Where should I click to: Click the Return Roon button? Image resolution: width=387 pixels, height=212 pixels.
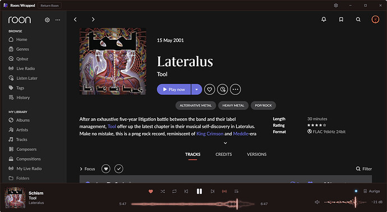(49, 6)
